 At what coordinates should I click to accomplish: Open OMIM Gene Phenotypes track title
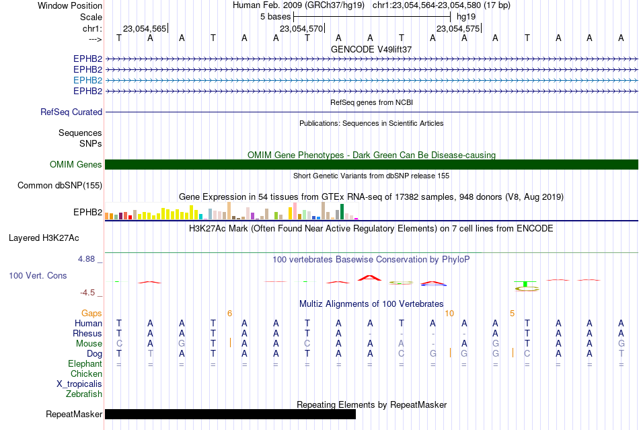pyautogui.click(x=371, y=155)
